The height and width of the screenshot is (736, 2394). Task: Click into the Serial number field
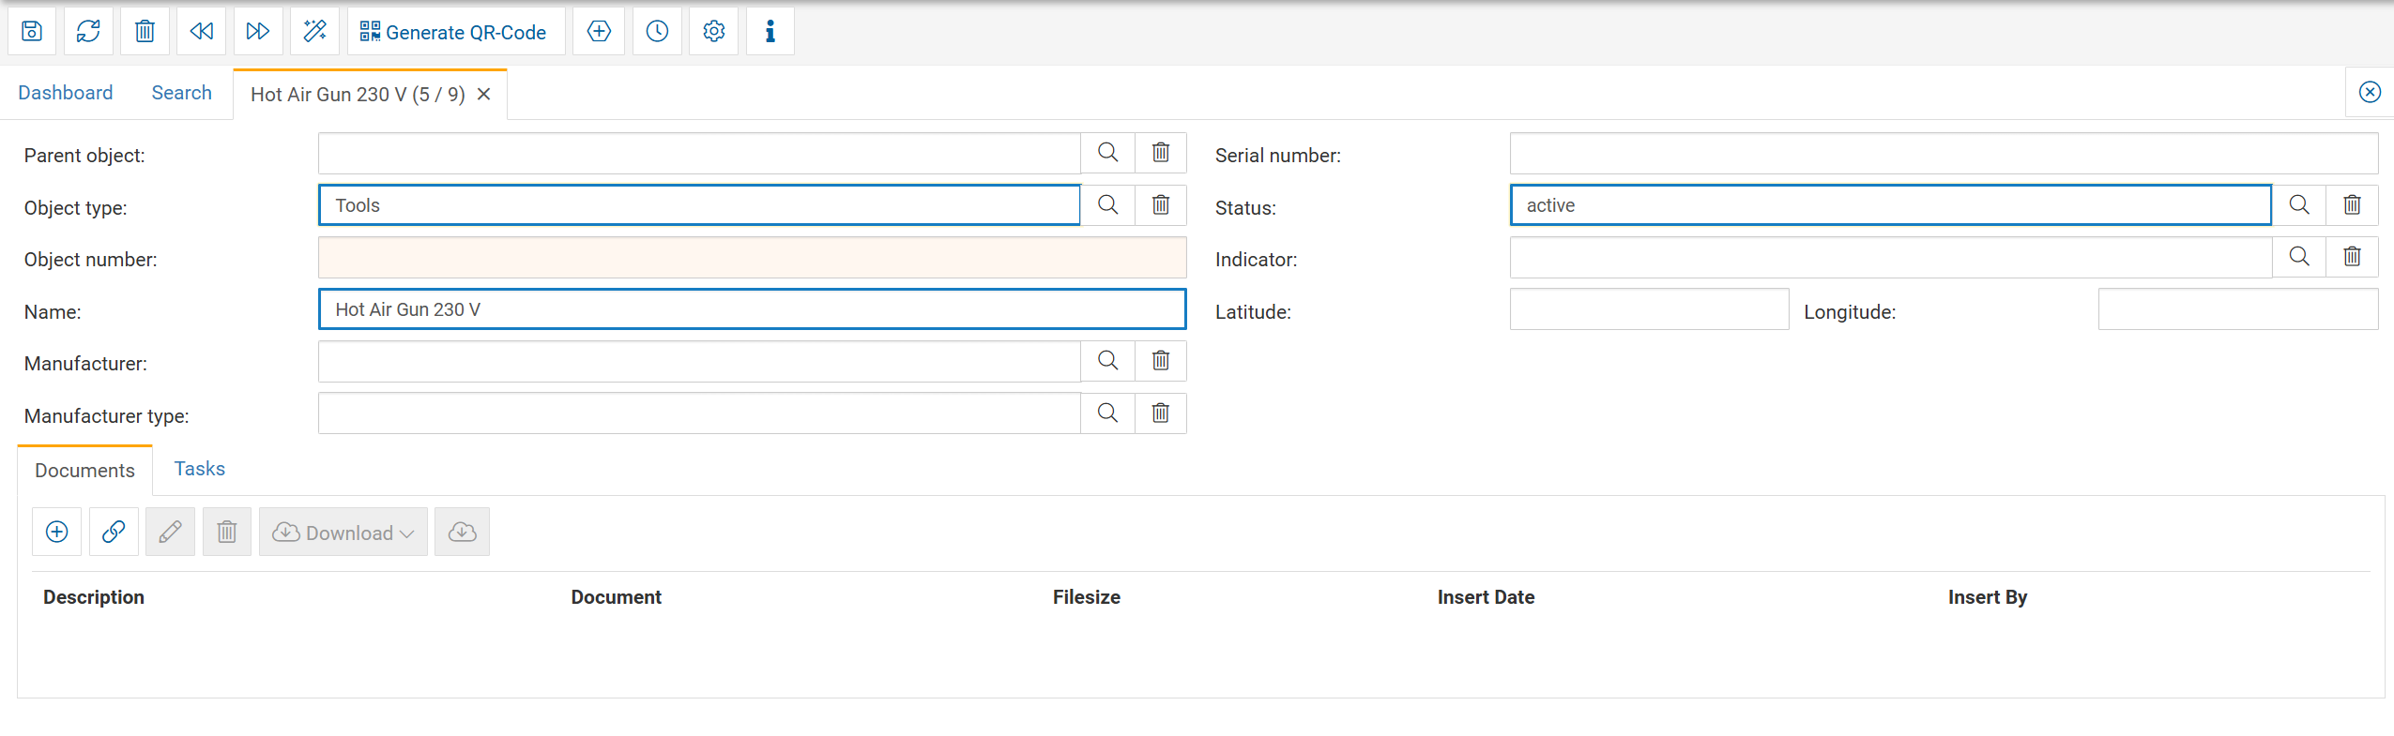[x=1943, y=154]
